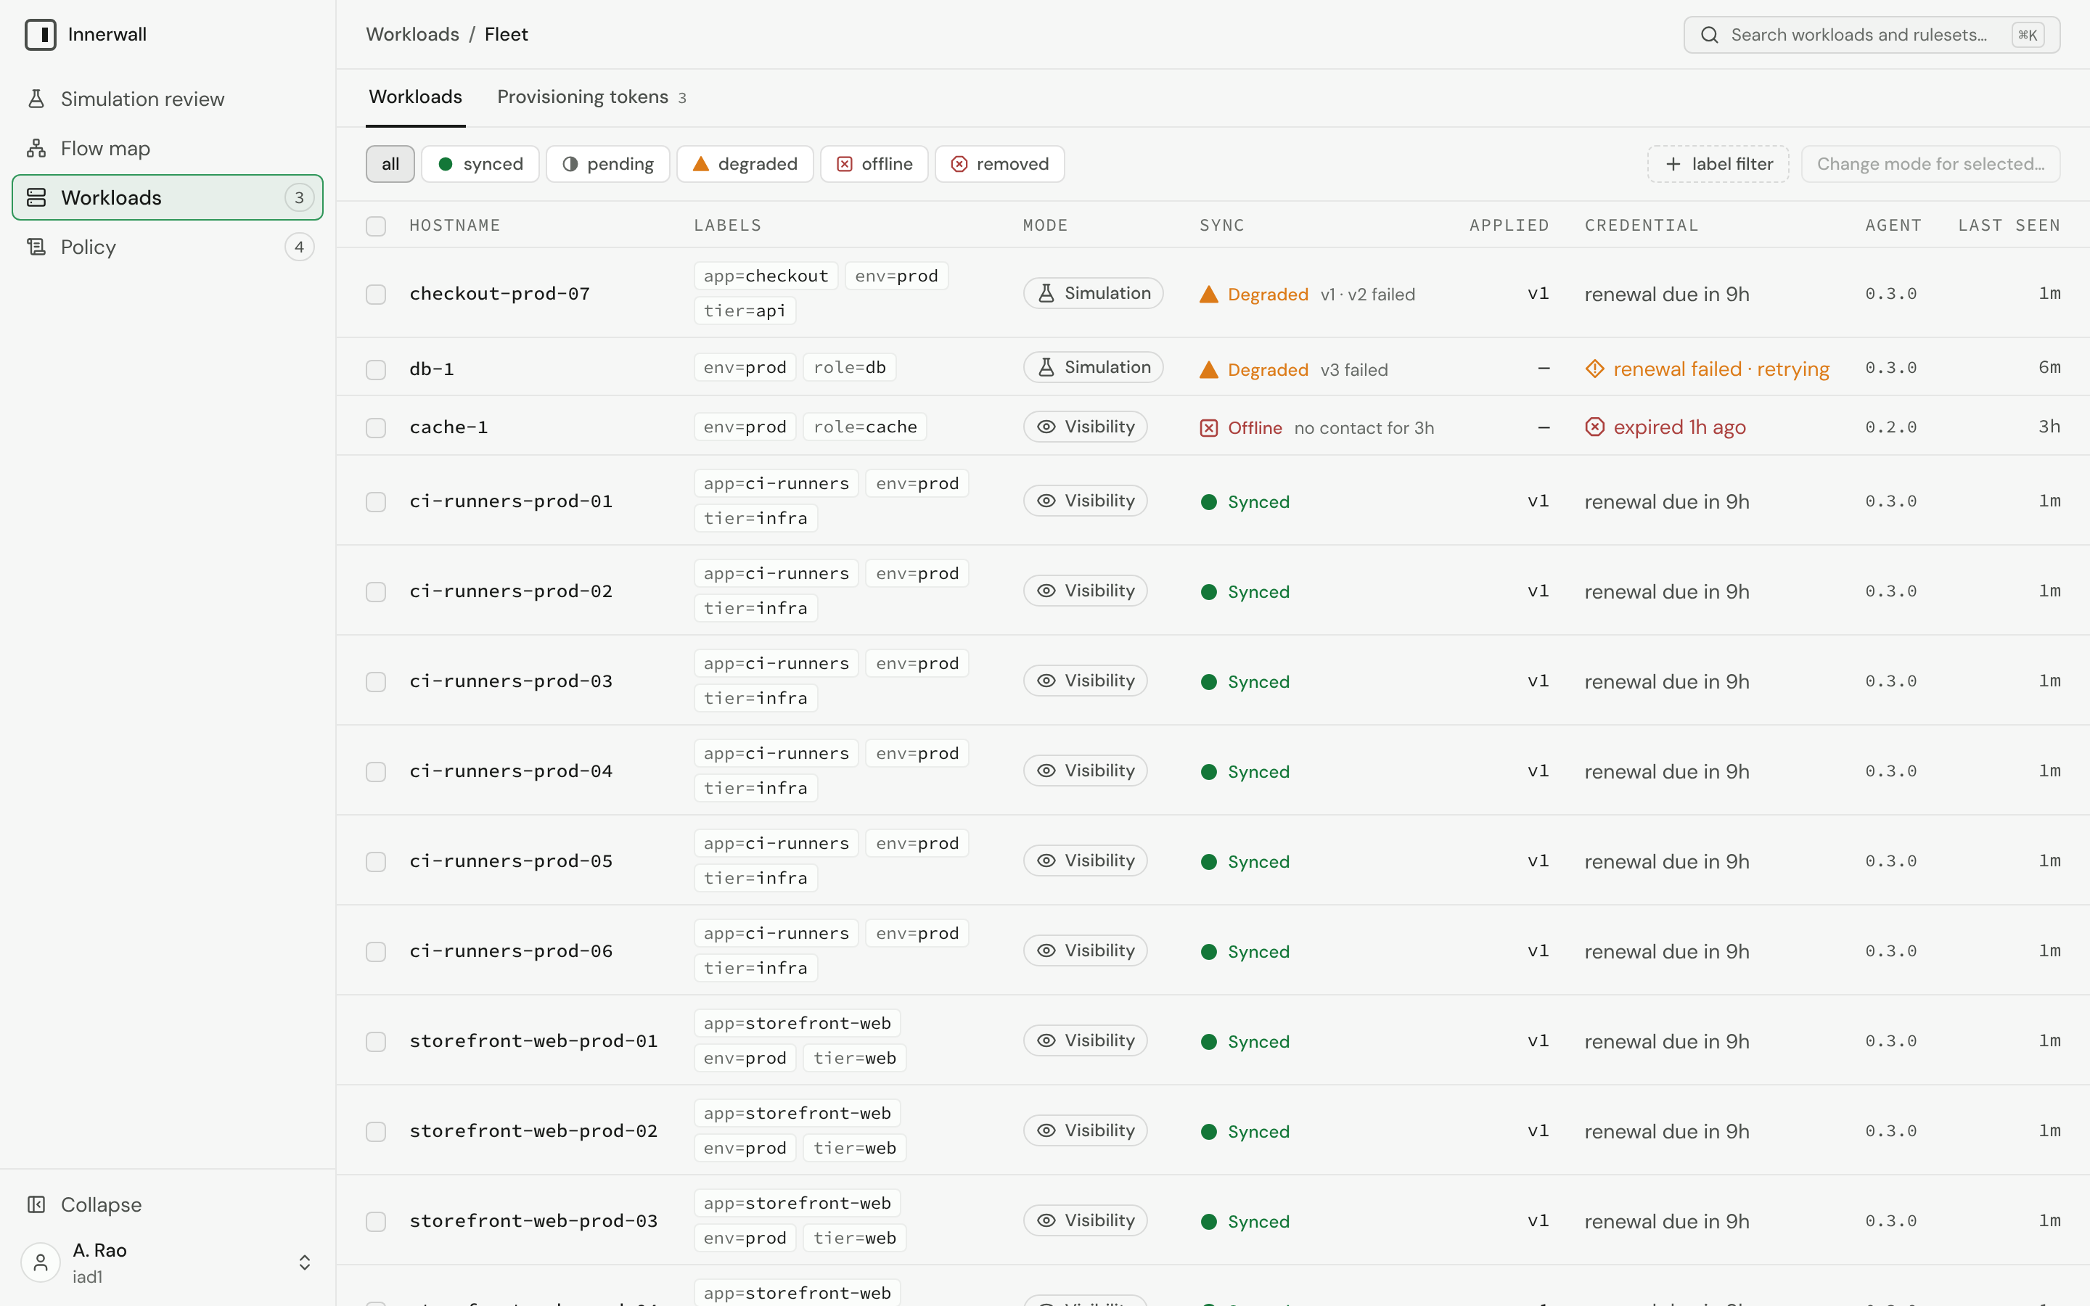Open the ci-runners-prod-02 hostname

512,591
